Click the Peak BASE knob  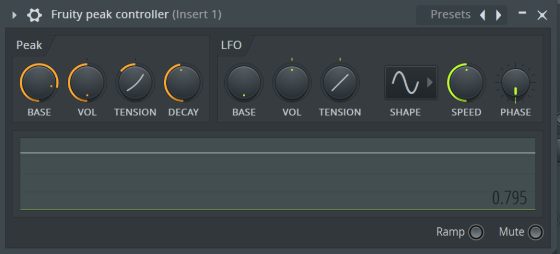coord(39,83)
